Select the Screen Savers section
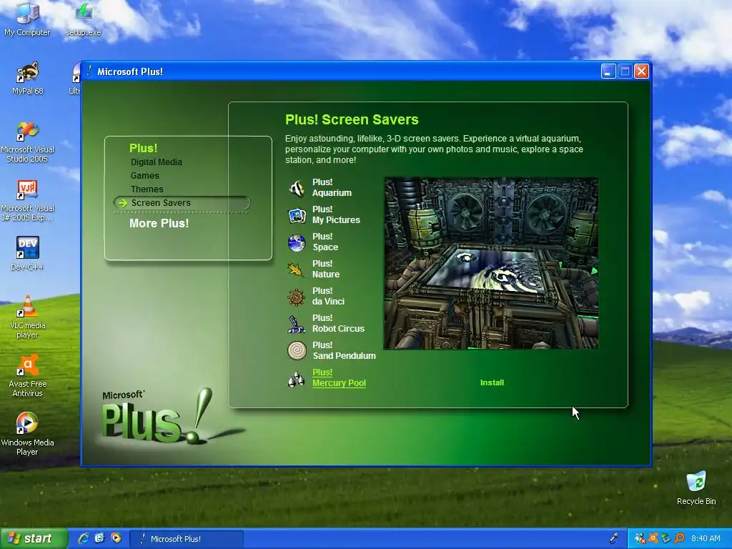Viewport: 732px width, 549px height. (182, 202)
